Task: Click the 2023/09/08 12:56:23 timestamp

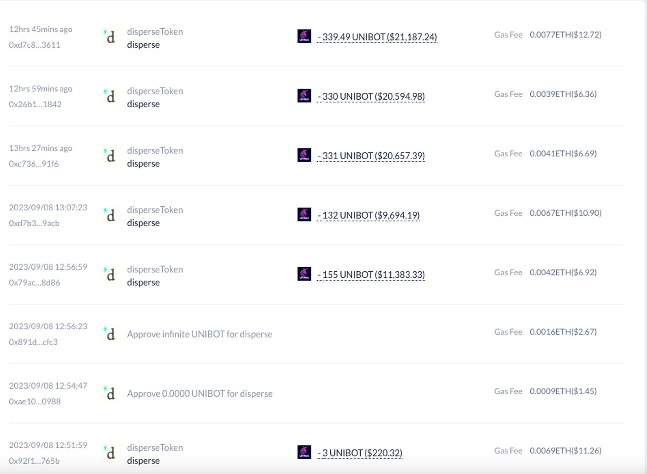Action: 48,326
